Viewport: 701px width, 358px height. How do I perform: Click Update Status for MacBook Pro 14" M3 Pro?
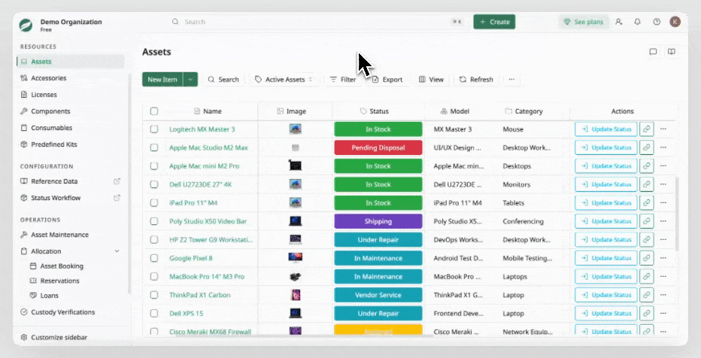[x=606, y=277]
